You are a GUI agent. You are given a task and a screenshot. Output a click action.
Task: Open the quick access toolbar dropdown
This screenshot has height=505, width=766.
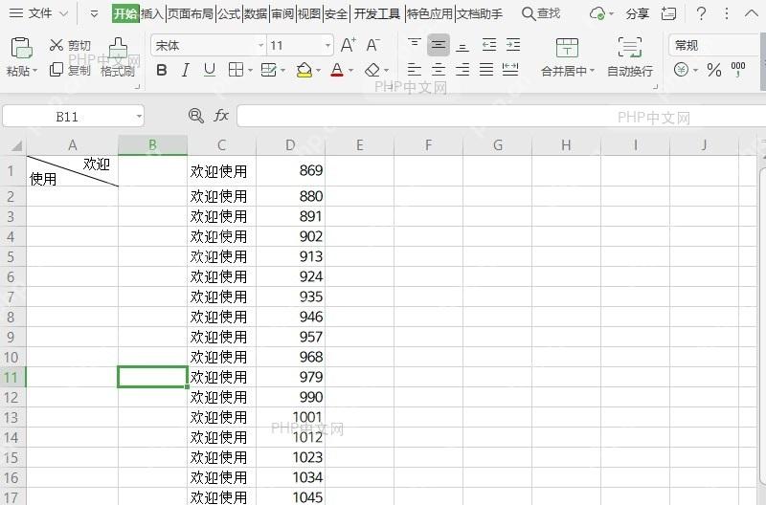[94, 14]
